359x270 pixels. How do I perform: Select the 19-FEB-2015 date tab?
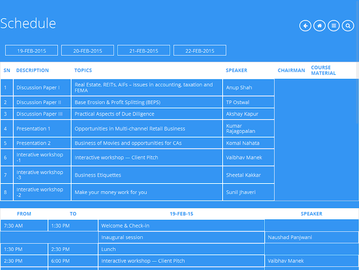coord(32,51)
